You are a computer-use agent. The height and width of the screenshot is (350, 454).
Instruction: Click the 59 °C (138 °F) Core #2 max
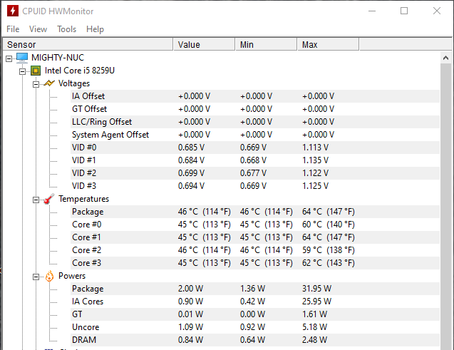pos(329,250)
